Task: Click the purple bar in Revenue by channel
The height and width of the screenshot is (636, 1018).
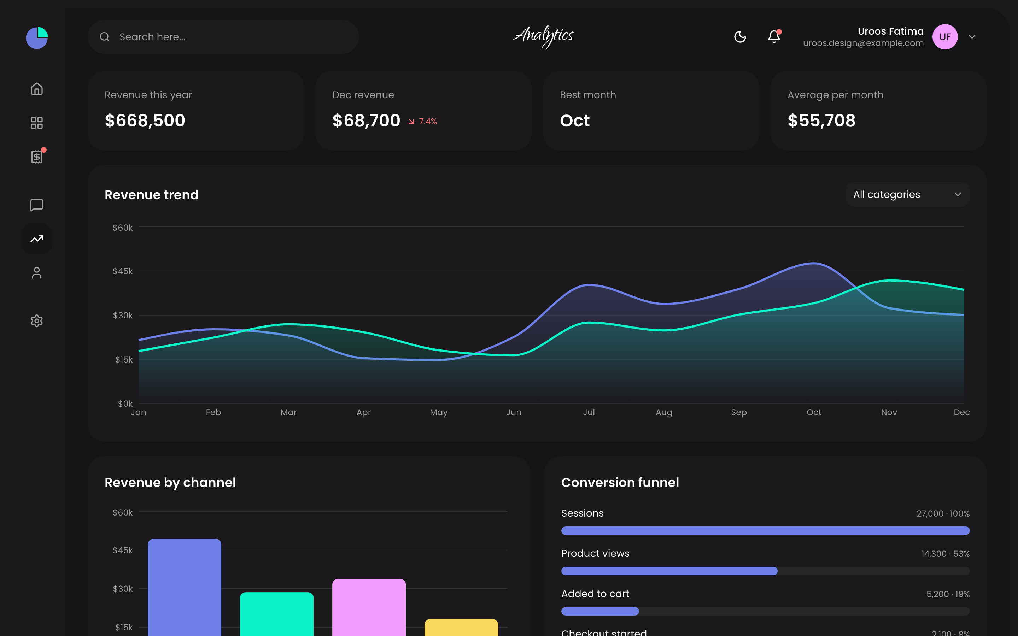Action: click(x=184, y=587)
